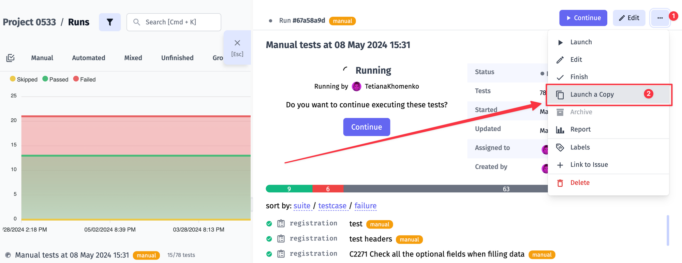Click the clipboard icon beside 'test headers'
The height and width of the screenshot is (263, 682).
[x=281, y=239]
